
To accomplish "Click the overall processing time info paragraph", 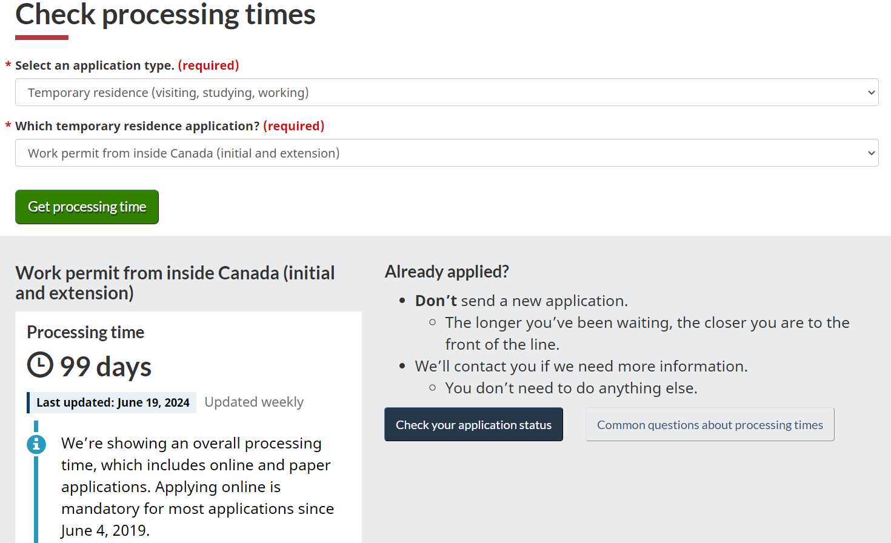I will click(x=198, y=487).
